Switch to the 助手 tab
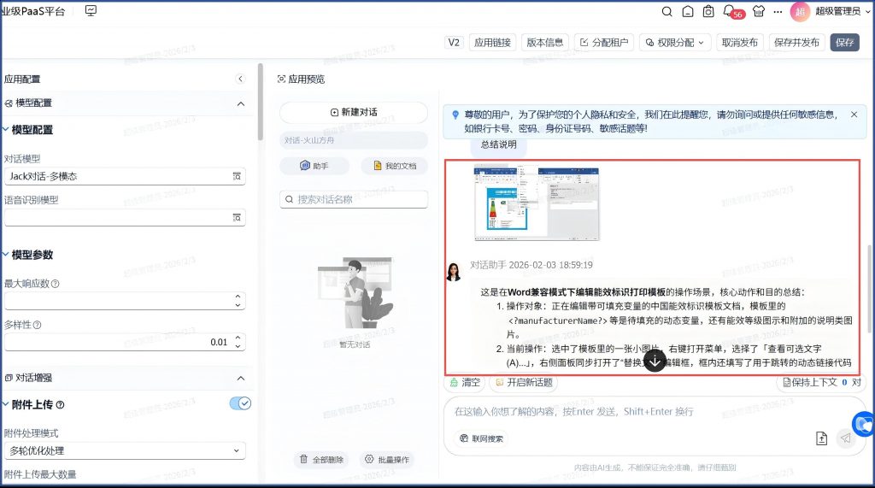875x488 pixels. 314,166
